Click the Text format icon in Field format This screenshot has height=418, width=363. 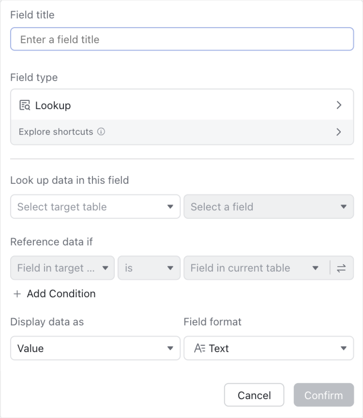201,348
